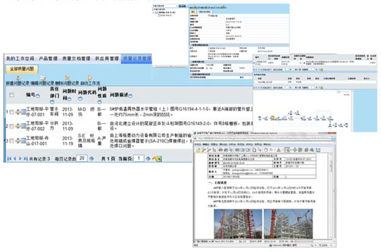Go to the first page of records

pyautogui.click(x=8, y=158)
